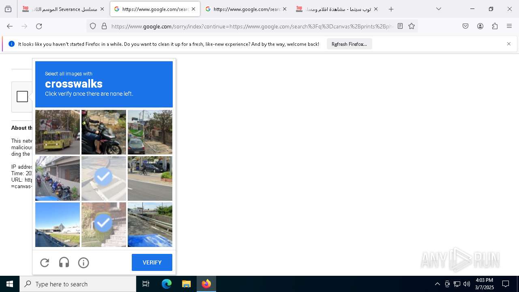The image size is (519, 292).
Task: Deselect the checked crosswalk stripes tile
Action: (104, 178)
